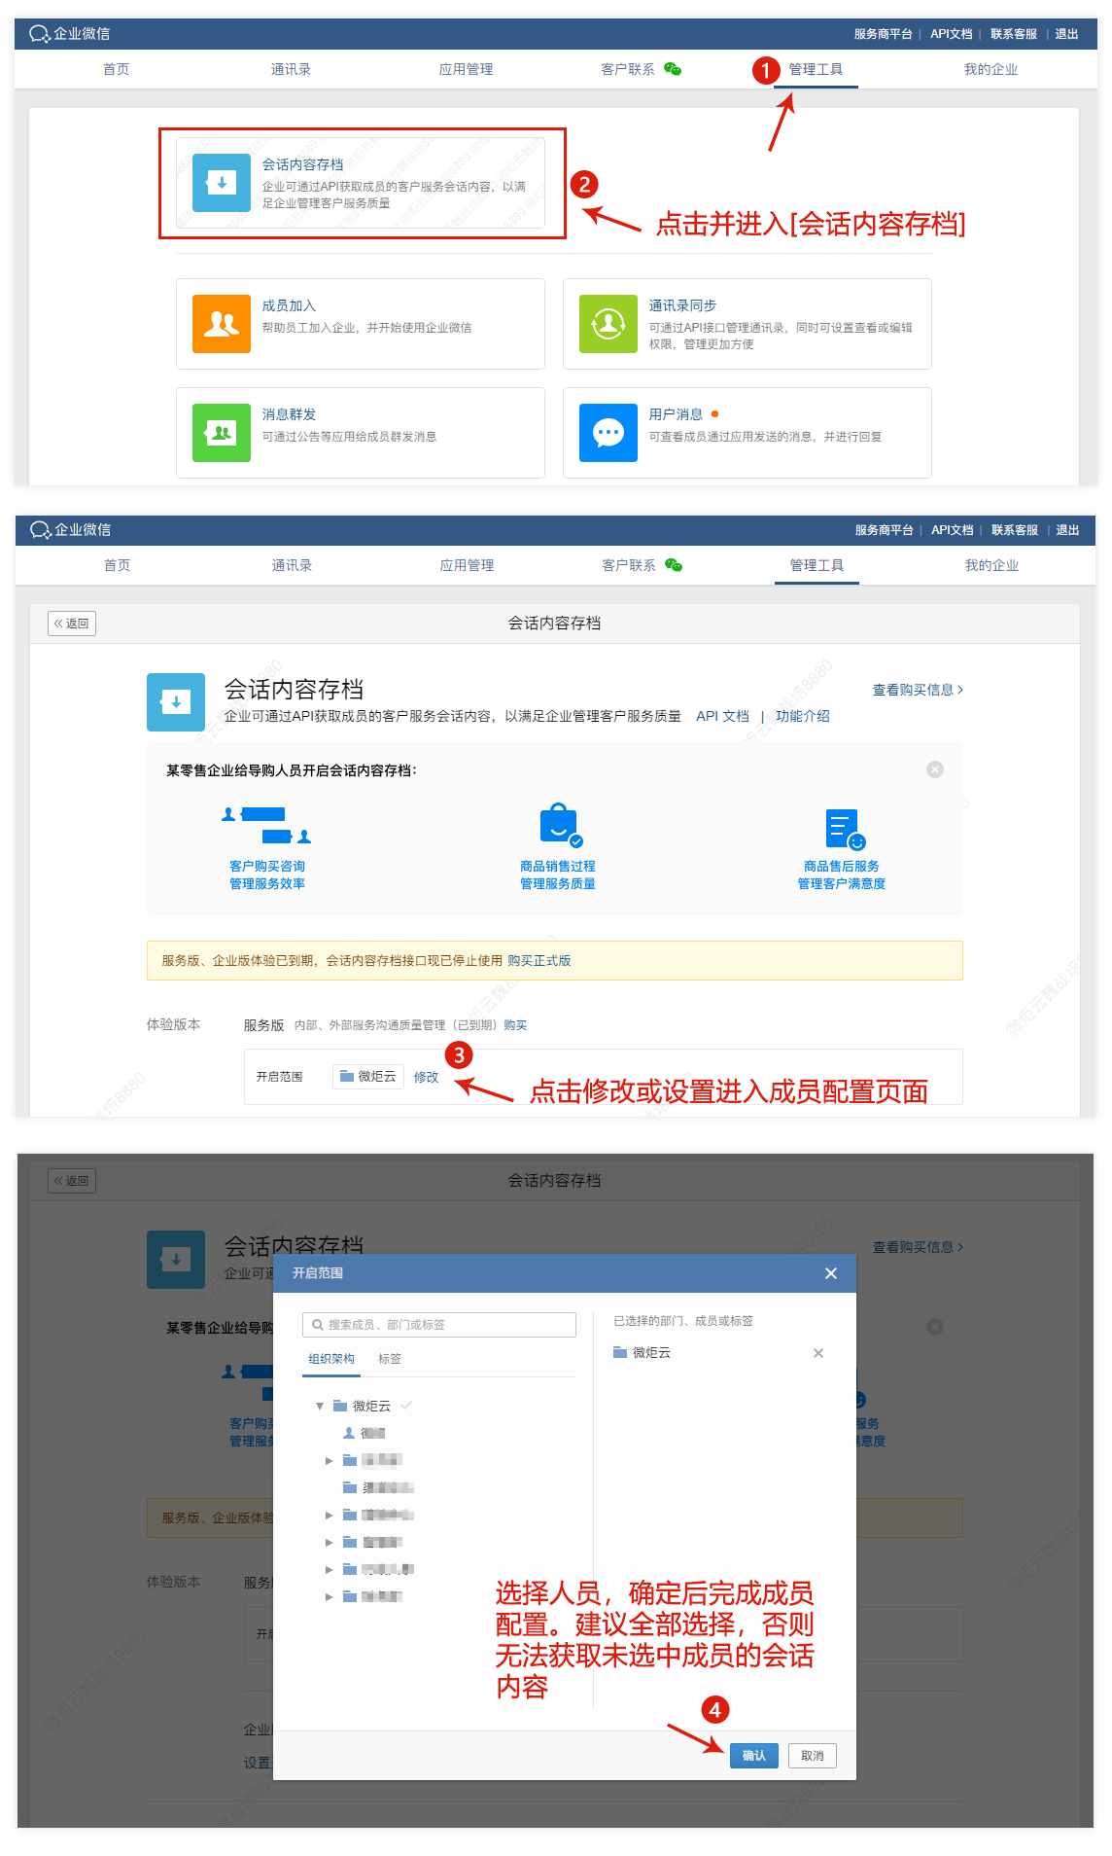Click 服务商平台 link on the detail page header
This screenshot has width=1112, height=1856.
pos(885,530)
